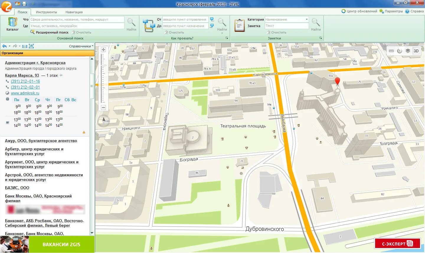
Task: Pick departure point on map icon
Action: click(x=212, y=19)
